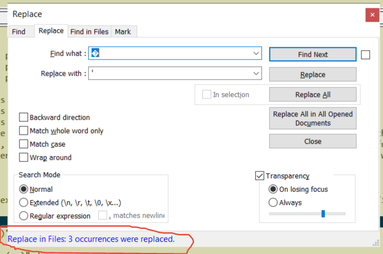Click inside the Replace with text field

coord(171,73)
